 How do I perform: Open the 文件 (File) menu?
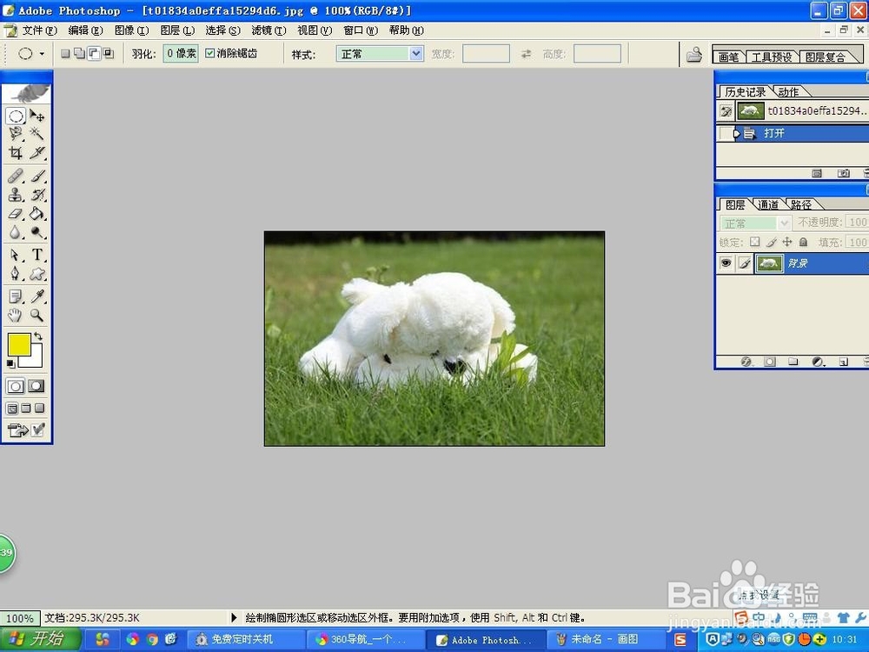[39, 30]
